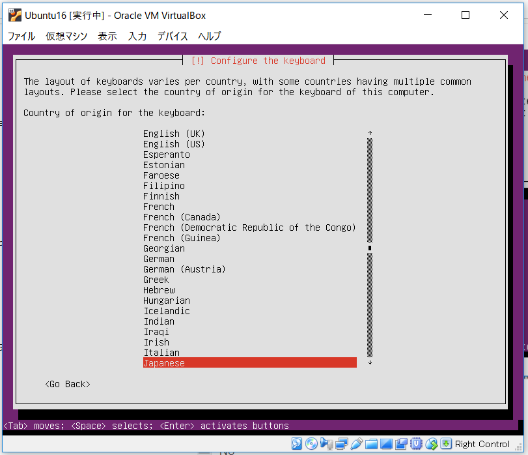Open the 仮想マシン menu
The width and height of the screenshot is (528, 455).
(67, 37)
